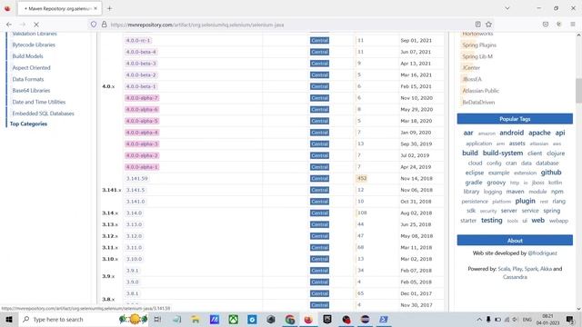Select the android popular tag

[x=511, y=133]
